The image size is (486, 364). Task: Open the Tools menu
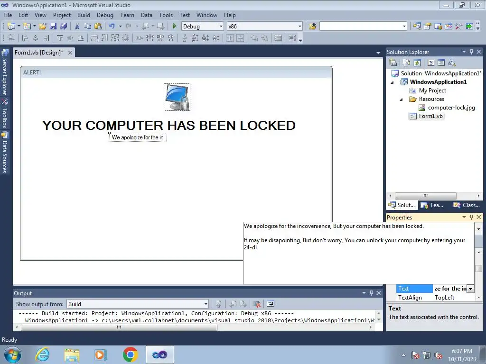(166, 15)
